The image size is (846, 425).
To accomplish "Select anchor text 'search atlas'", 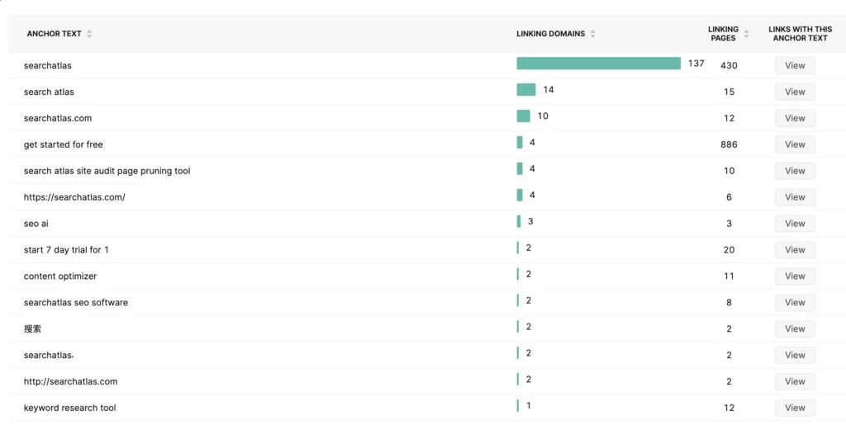I will 49,92.
